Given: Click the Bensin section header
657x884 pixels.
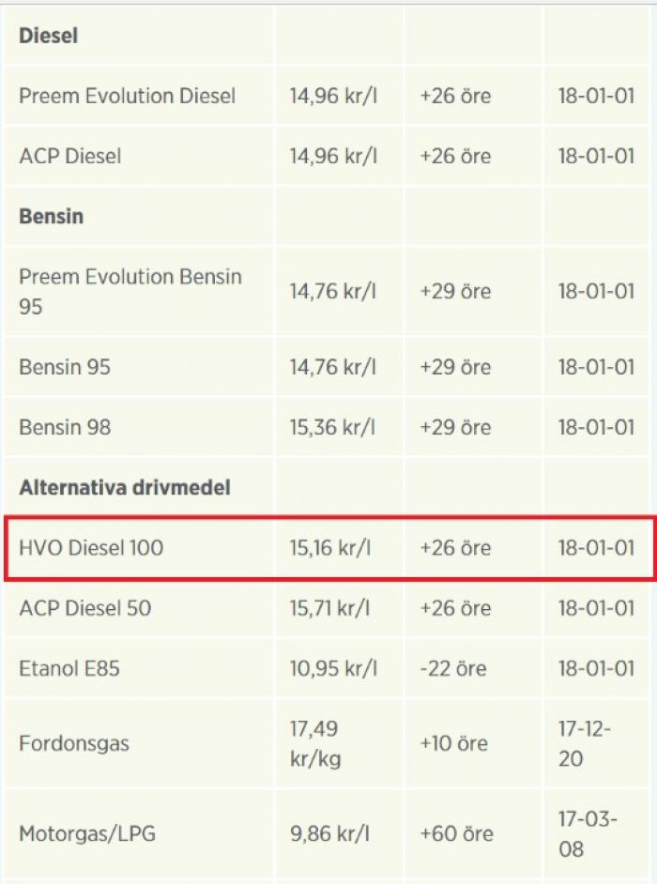Looking at the screenshot, I should 52,217.
